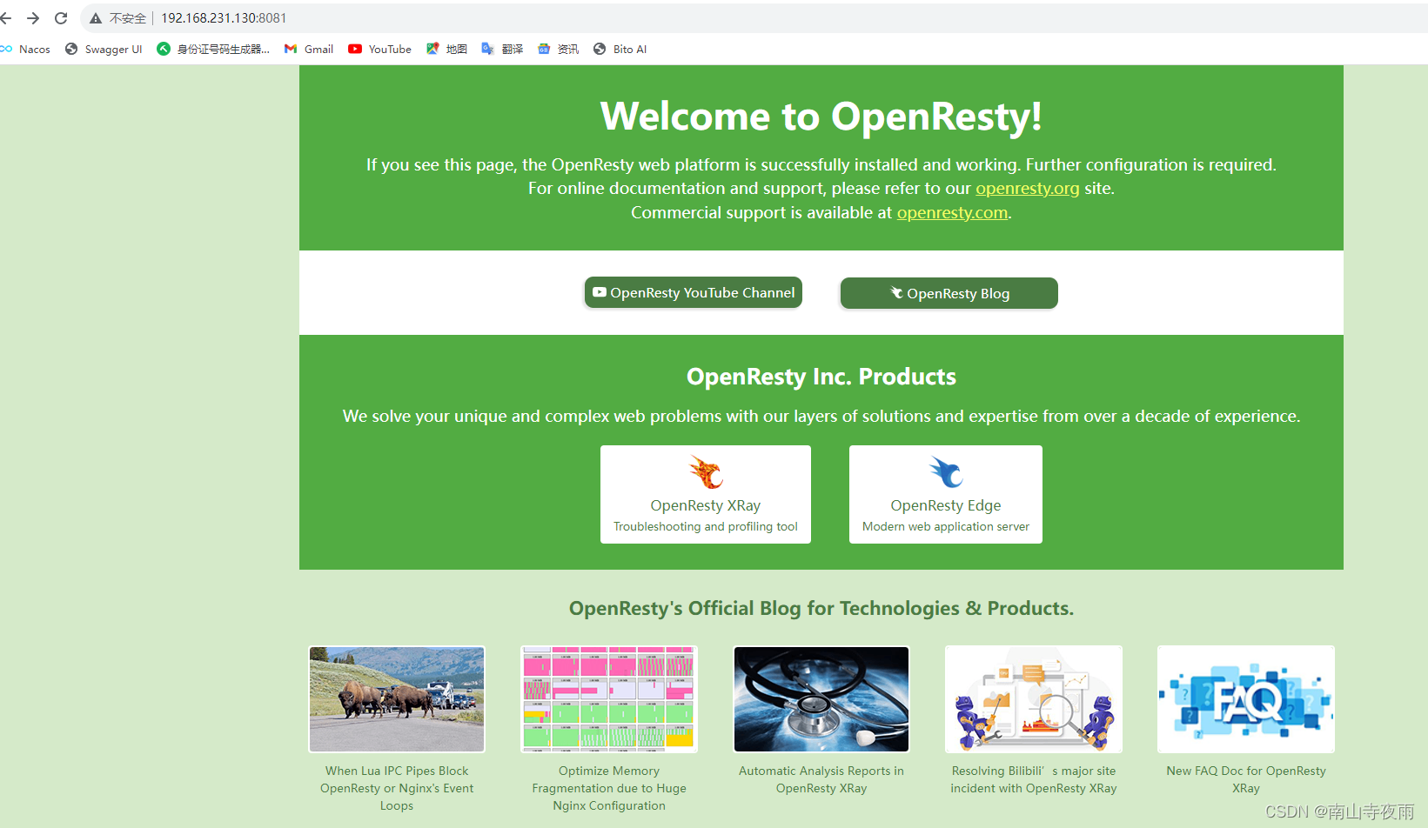The image size is (1428, 828).
Task: Open the 身份证号码生成器 bookmark
Action: pyautogui.click(x=213, y=50)
